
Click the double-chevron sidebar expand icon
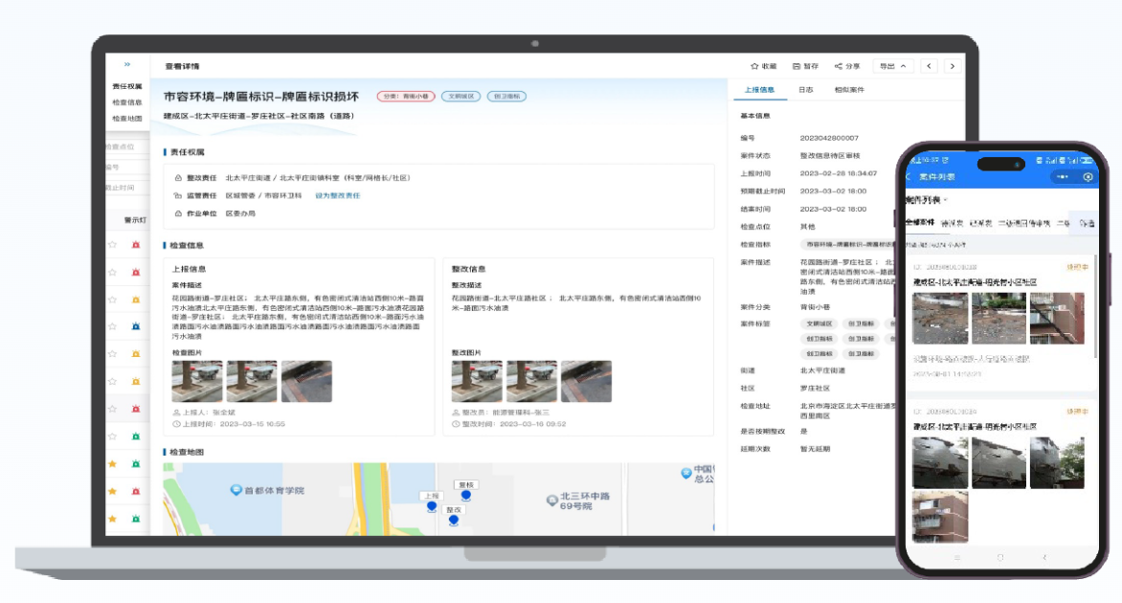tap(127, 64)
